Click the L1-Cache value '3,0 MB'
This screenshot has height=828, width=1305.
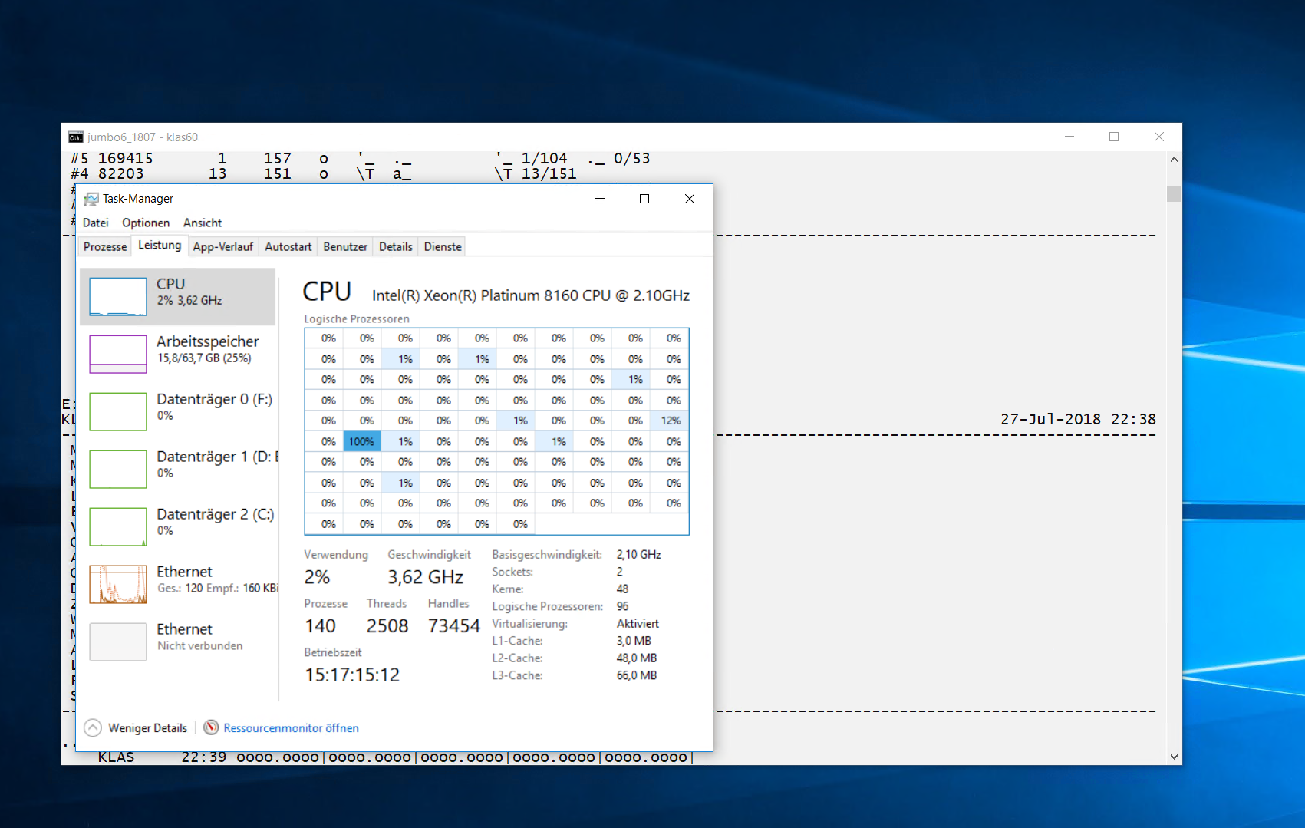click(x=634, y=641)
